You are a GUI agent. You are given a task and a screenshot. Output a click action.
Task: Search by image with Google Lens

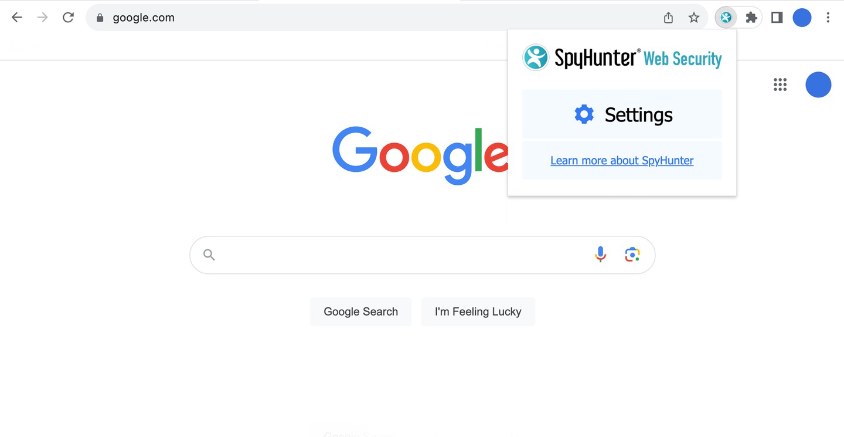[x=632, y=255]
